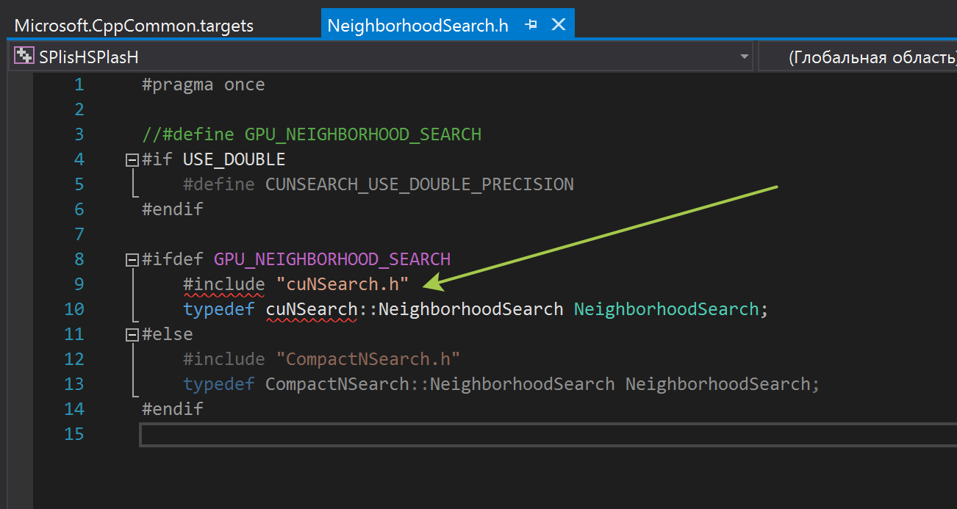
Task: Collapse the #if USE_DOUBLE region
Action: [131, 159]
